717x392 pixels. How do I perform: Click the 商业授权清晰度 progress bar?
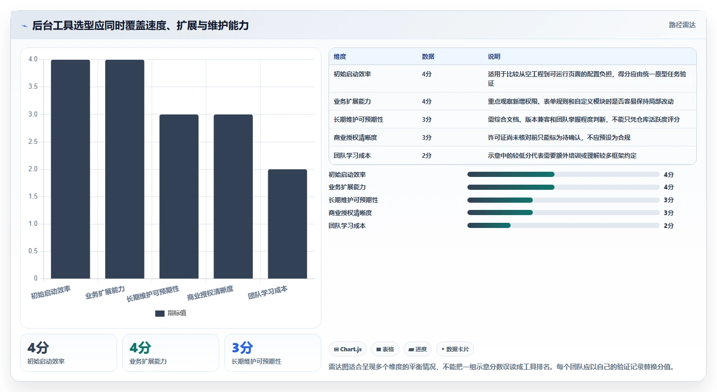[563, 213]
